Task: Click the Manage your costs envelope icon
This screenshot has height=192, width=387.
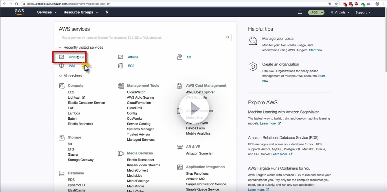Action: pos(253,41)
